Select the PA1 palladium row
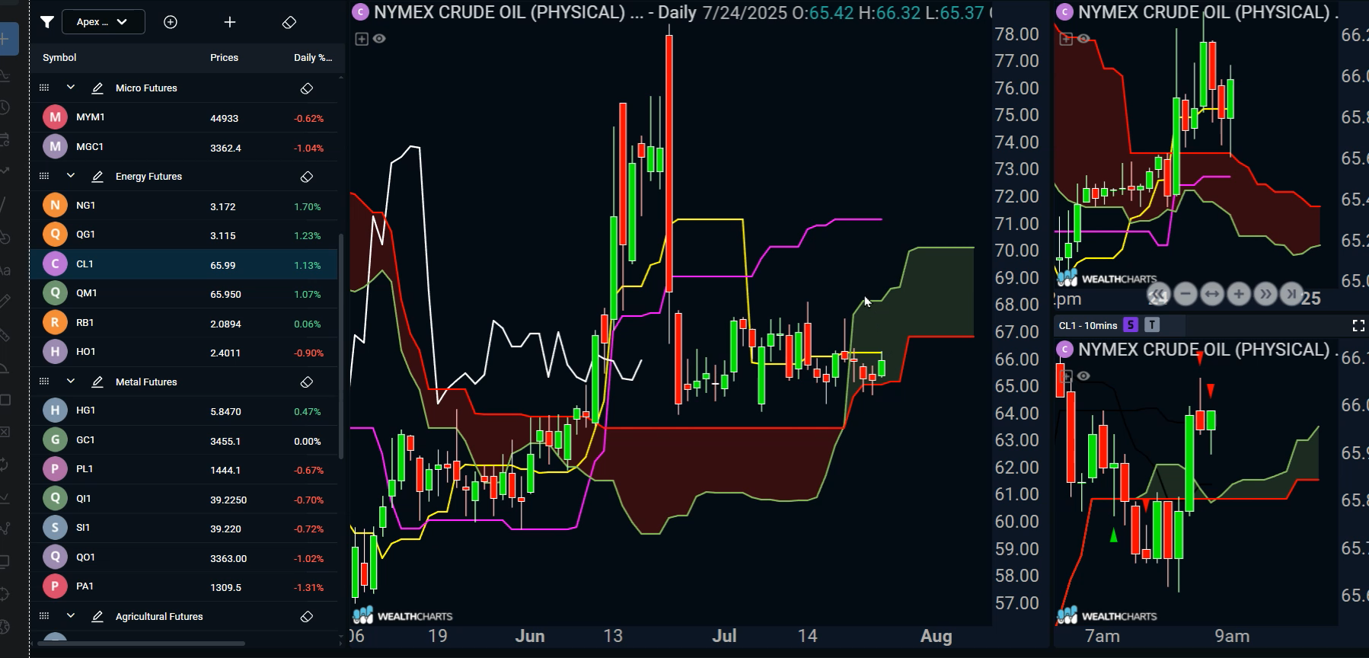The height and width of the screenshot is (658, 1369). point(184,586)
